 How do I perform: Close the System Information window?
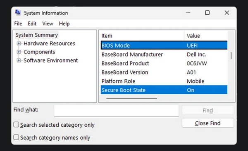[227, 13]
